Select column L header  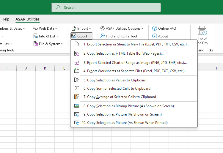[64, 68]
